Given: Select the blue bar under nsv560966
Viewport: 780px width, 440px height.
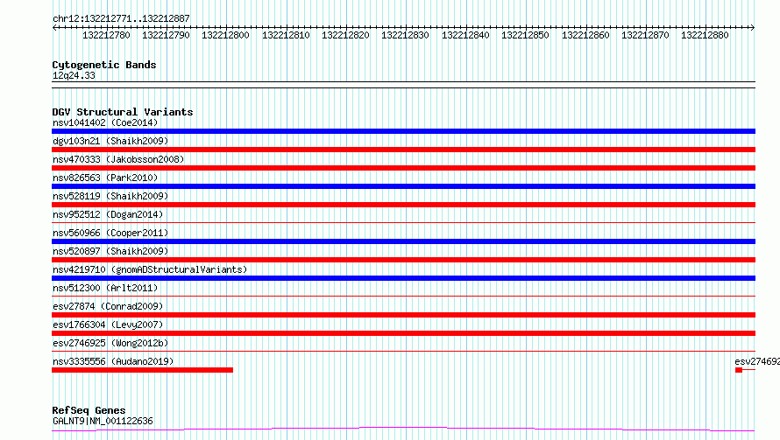Looking at the screenshot, I should click(x=403, y=241).
